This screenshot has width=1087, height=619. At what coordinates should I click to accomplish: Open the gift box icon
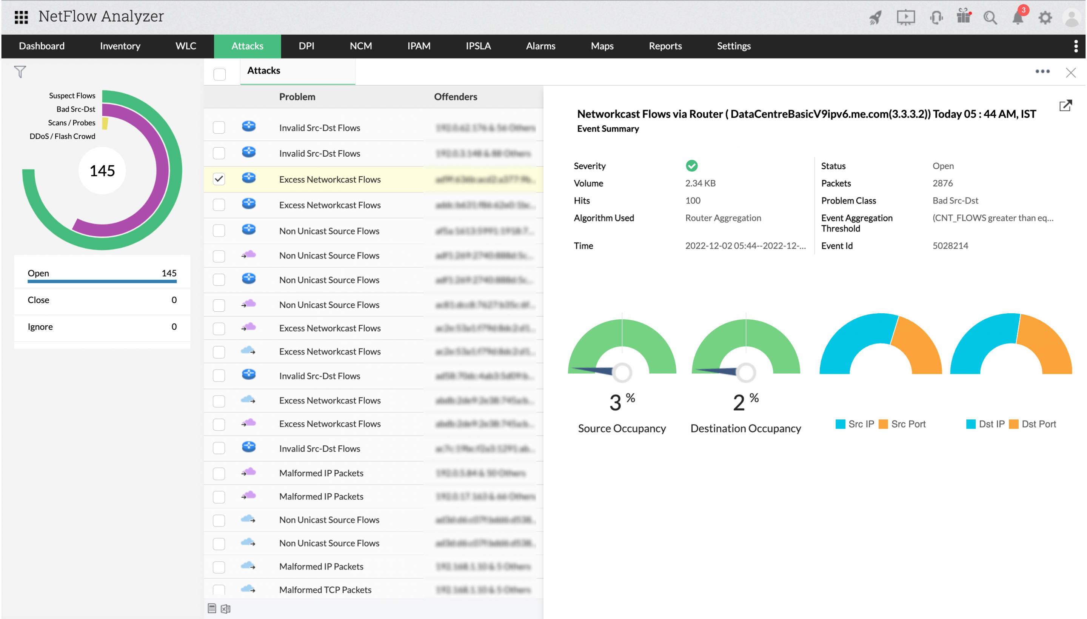pyautogui.click(x=963, y=17)
